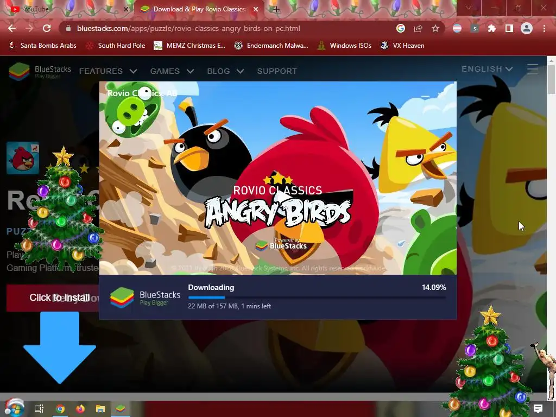Close the YouTube tab
This screenshot has height=417, width=556.
pos(126,9)
